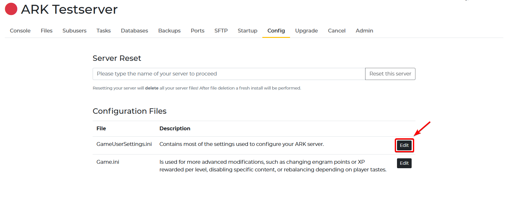Switch to the Files tab
The width and height of the screenshot is (510, 223).
pos(46,31)
